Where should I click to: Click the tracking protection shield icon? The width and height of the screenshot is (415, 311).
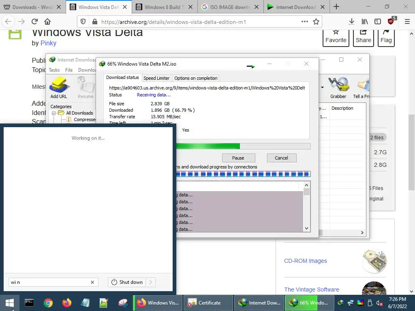point(83,22)
